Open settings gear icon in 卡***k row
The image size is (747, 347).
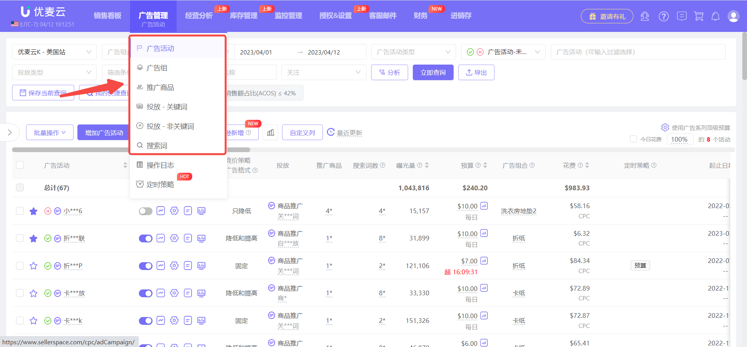174,321
